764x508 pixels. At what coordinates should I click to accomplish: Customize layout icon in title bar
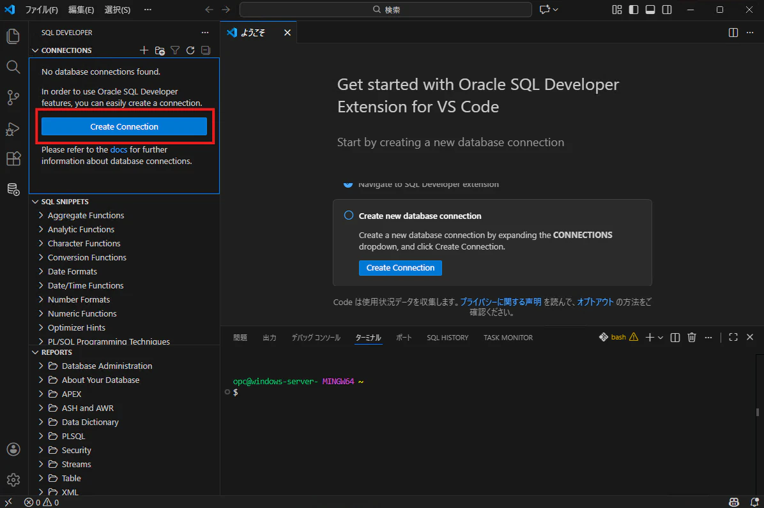point(617,10)
